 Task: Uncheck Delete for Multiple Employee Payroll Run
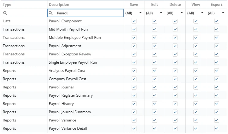point(175,38)
